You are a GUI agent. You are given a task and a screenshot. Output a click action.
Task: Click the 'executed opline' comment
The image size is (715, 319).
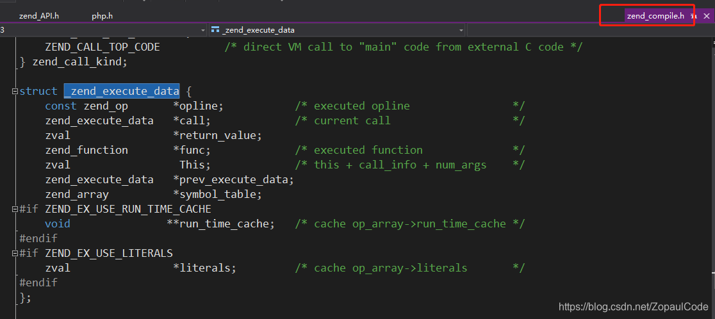(361, 106)
